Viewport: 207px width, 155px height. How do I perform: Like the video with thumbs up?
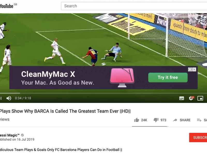[x=137, y=120]
